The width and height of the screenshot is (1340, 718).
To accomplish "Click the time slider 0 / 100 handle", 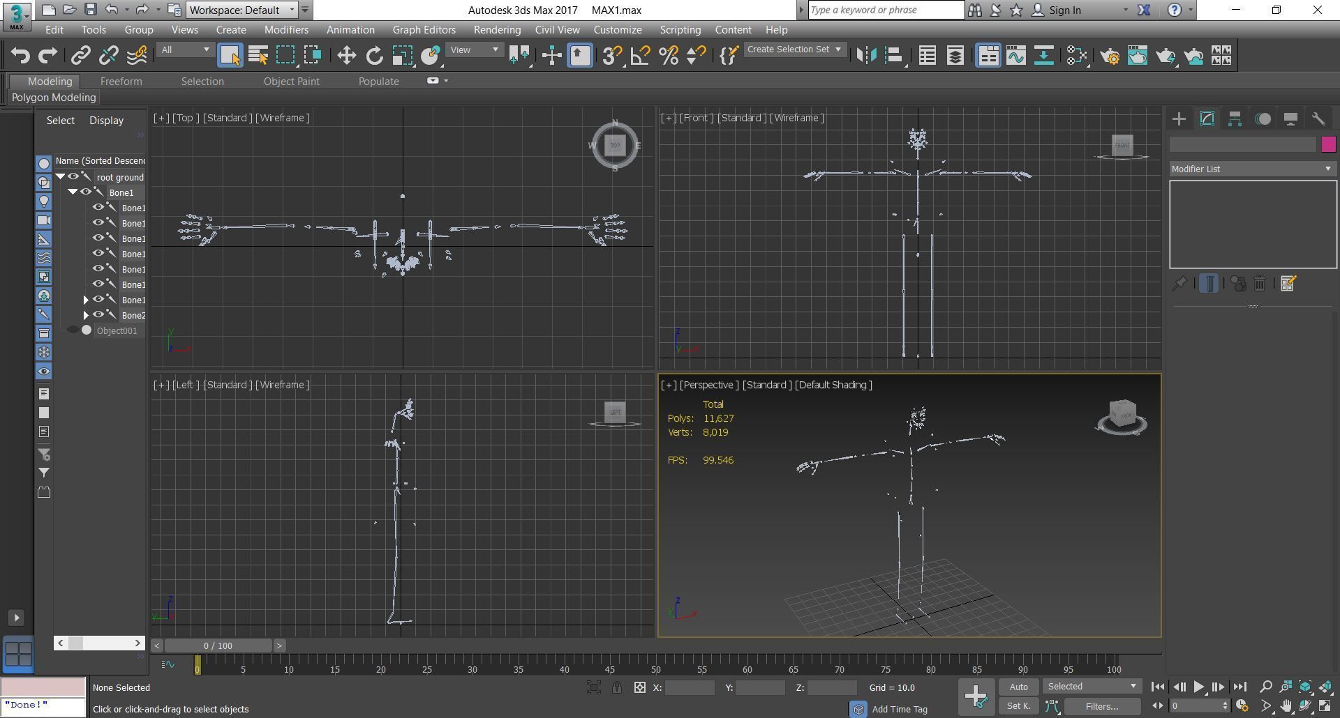I will (218, 646).
